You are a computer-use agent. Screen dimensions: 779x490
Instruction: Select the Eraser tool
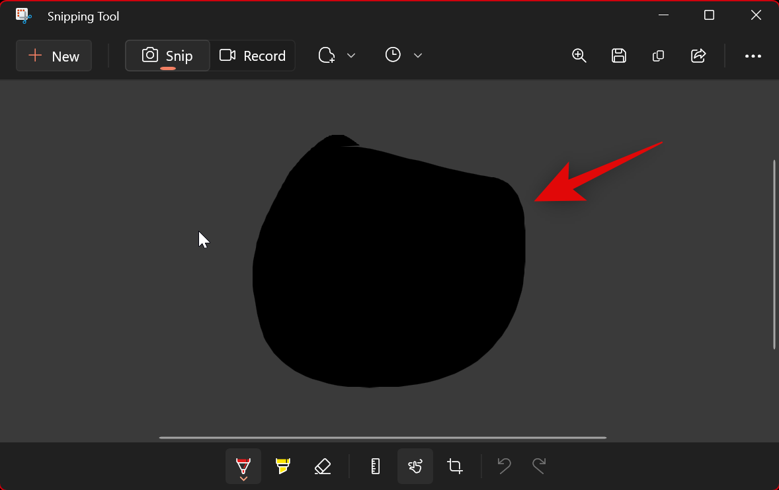click(323, 466)
